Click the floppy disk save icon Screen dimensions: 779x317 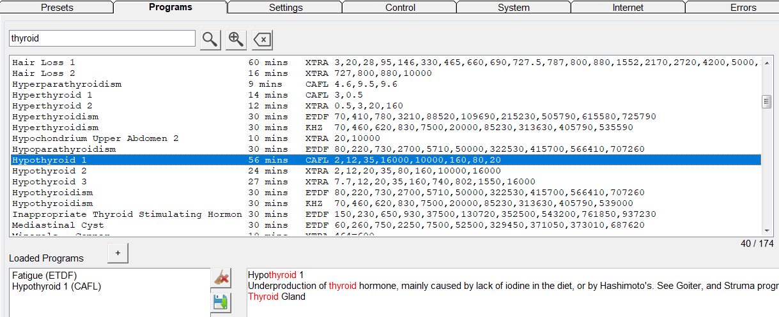[220, 301]
